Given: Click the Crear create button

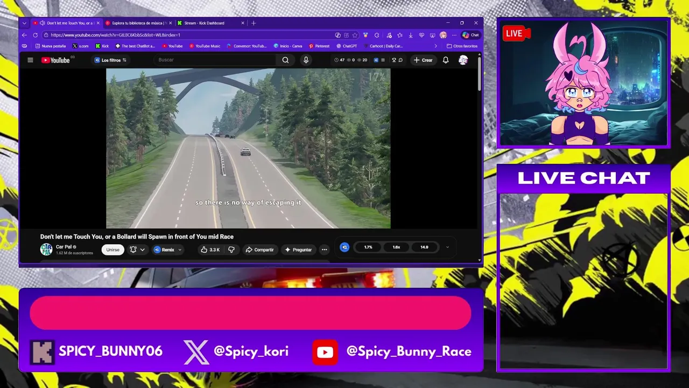Looking at the screenshot, I should 423,60.
